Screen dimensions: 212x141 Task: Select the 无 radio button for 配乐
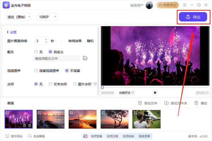point(36,52)
